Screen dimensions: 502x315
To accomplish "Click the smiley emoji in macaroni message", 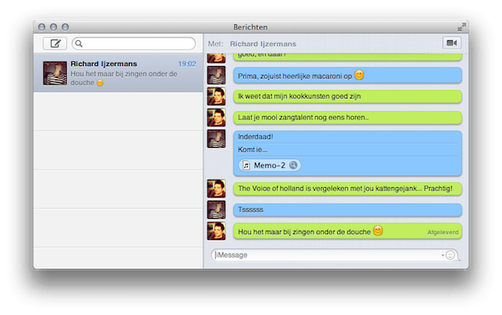I will point(359,74).
